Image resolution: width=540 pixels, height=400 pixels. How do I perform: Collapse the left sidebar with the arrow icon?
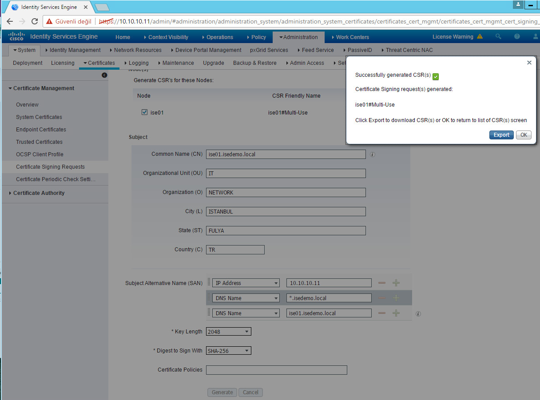click(104, 75)
